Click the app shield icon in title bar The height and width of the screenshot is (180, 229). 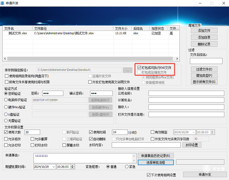coord(3,3)
